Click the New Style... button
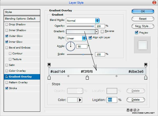The height and width of the screenshot is (116, 158). tap(143, 26)
